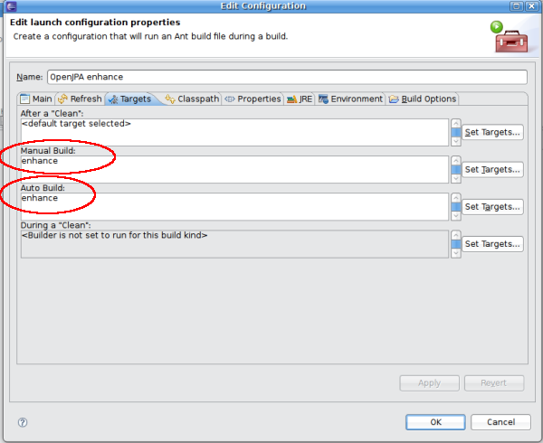This screenshot has width=543, height=443.
Task: Set Targets for Auto Build
Action: coord(492,207)
